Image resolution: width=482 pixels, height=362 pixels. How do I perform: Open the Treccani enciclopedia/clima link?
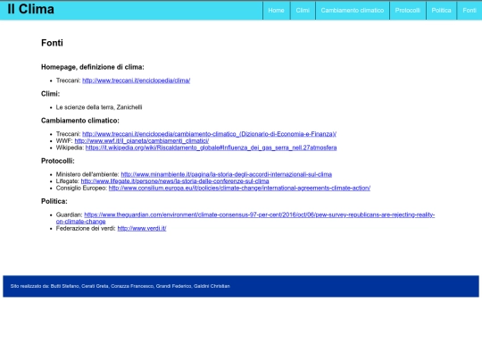coord(137,80)
